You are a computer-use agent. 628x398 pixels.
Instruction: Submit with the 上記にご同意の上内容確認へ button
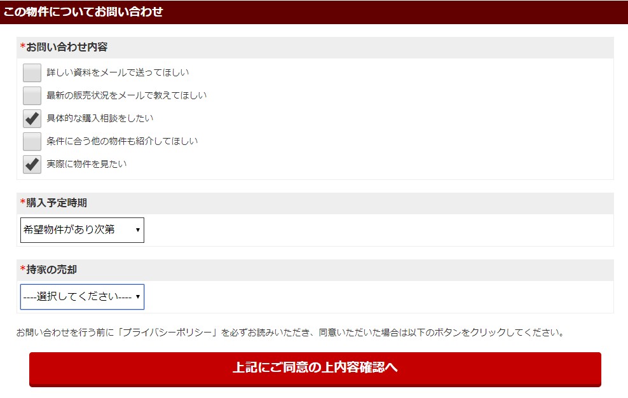point(315,369)
